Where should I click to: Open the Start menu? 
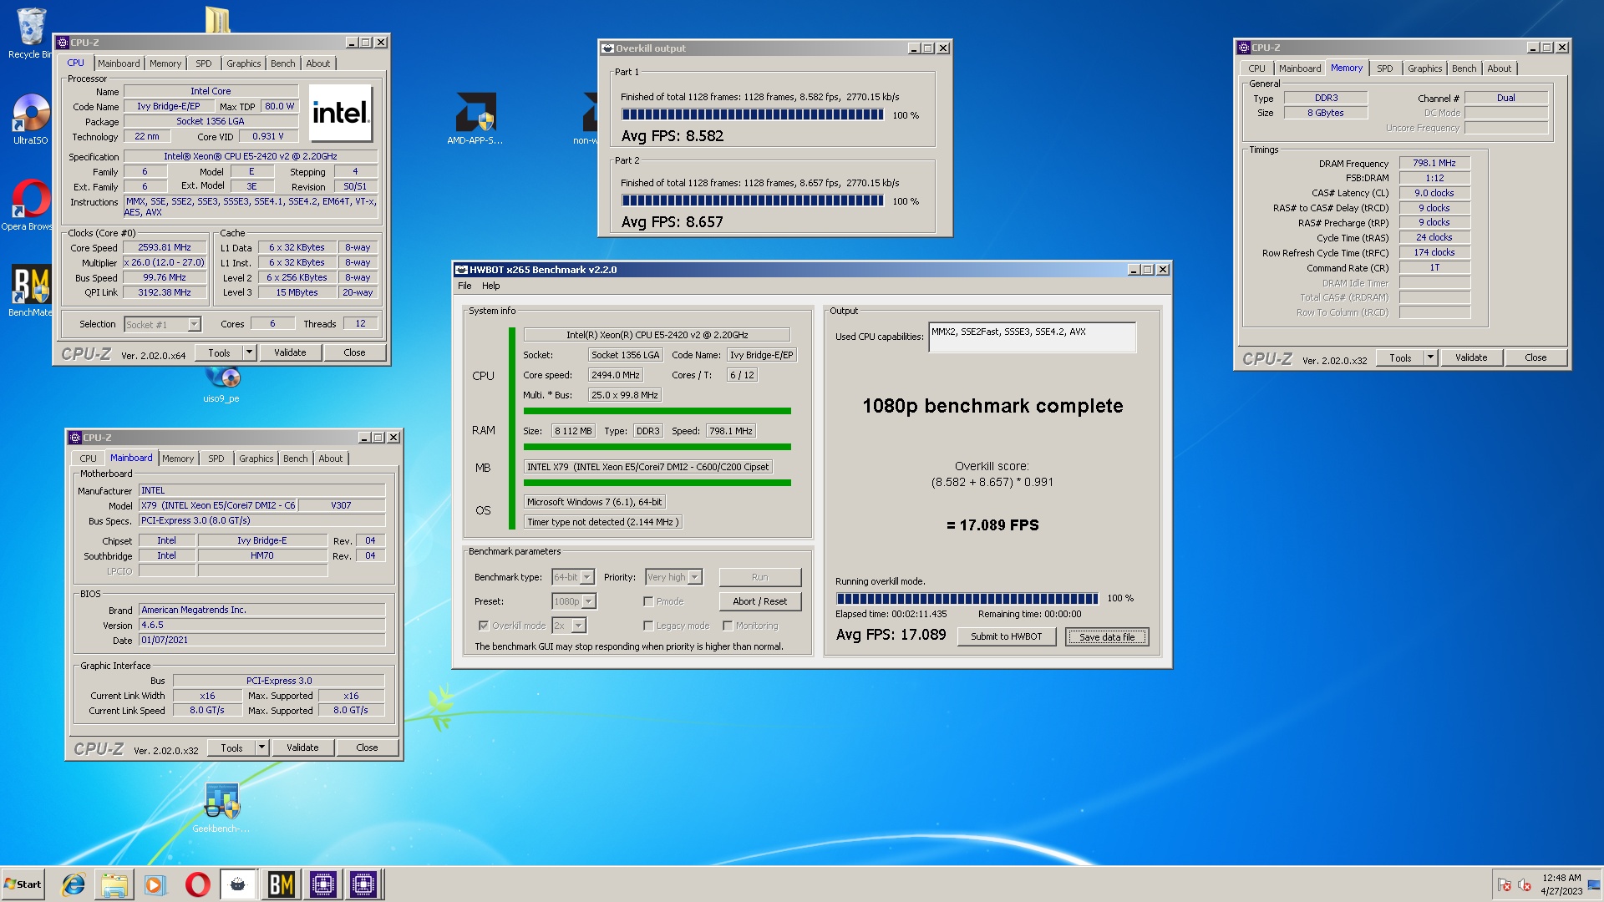click(23, 884)
